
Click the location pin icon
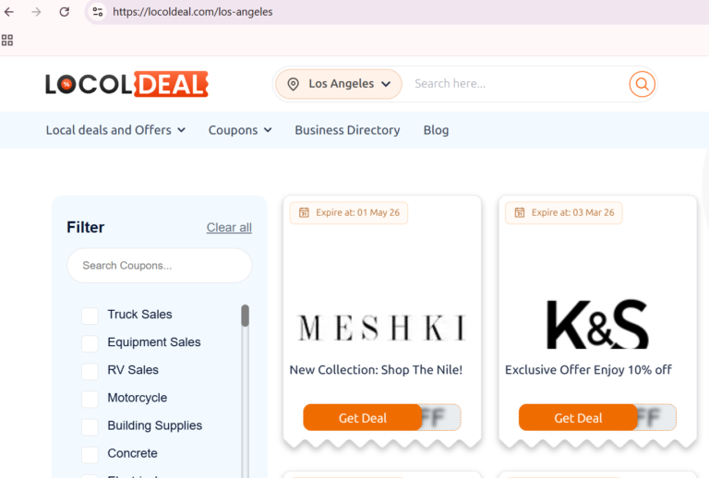[x=293, y=84]
